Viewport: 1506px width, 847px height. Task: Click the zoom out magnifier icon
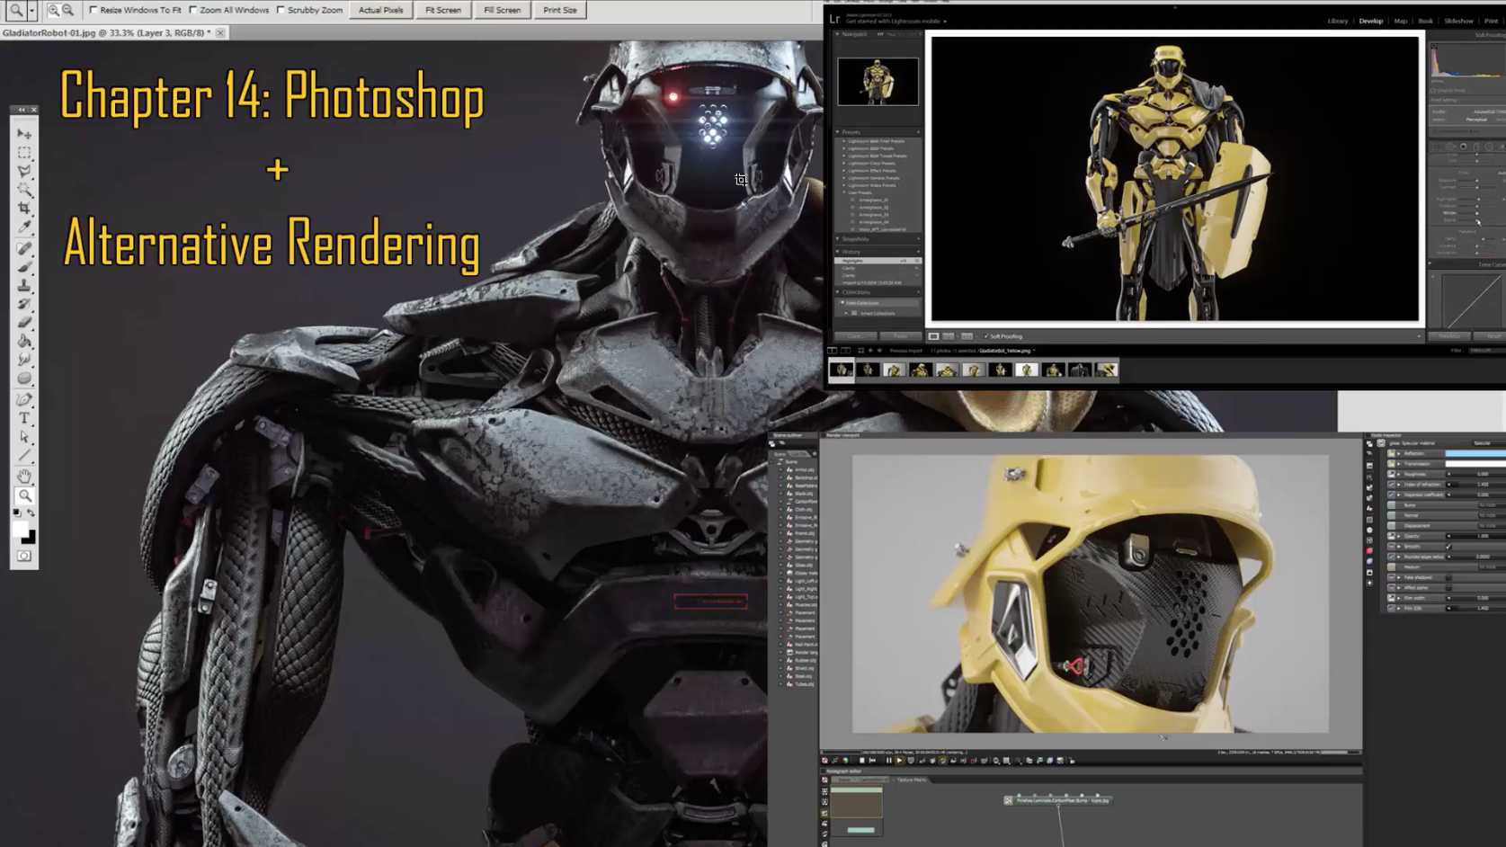67,10
